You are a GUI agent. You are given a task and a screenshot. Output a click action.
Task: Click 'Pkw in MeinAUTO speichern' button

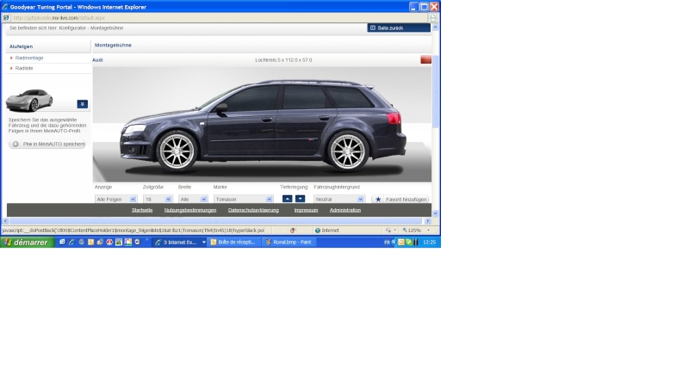[47, 144]
